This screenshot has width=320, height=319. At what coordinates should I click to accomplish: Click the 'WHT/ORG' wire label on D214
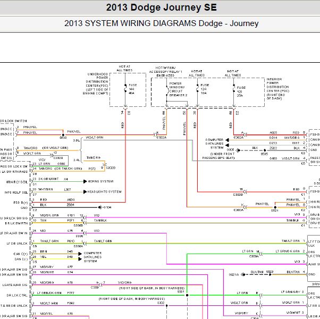pos(292,138)
